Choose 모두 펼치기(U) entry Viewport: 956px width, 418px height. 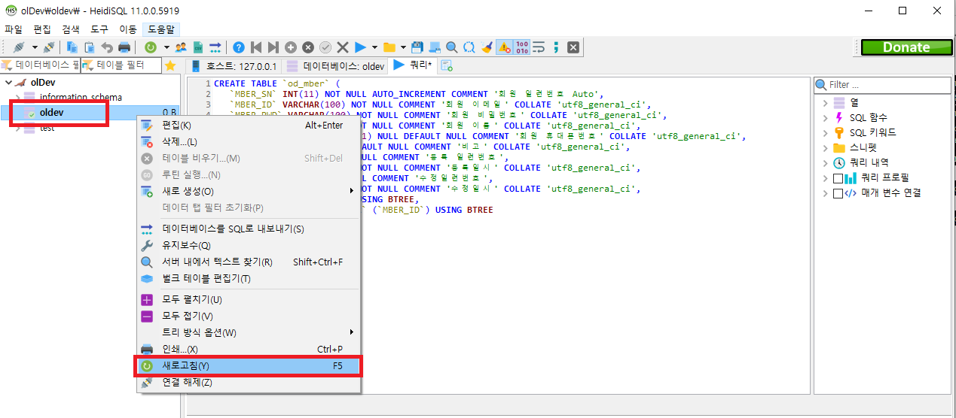(249, 299)
